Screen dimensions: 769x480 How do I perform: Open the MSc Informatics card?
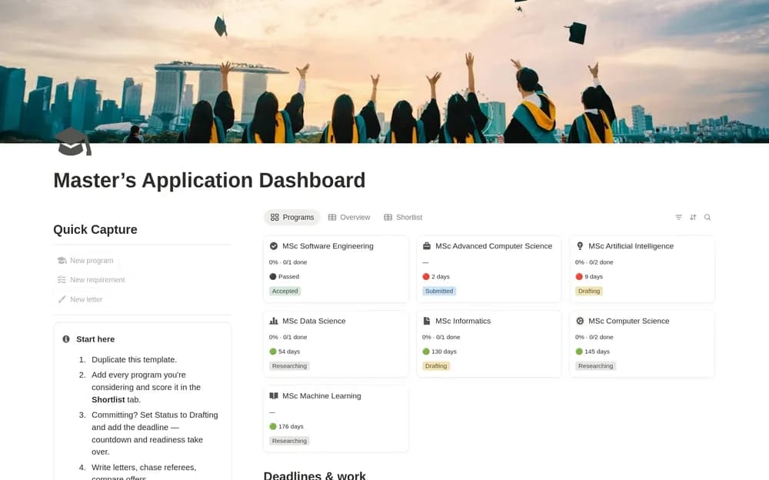[489, 344]
